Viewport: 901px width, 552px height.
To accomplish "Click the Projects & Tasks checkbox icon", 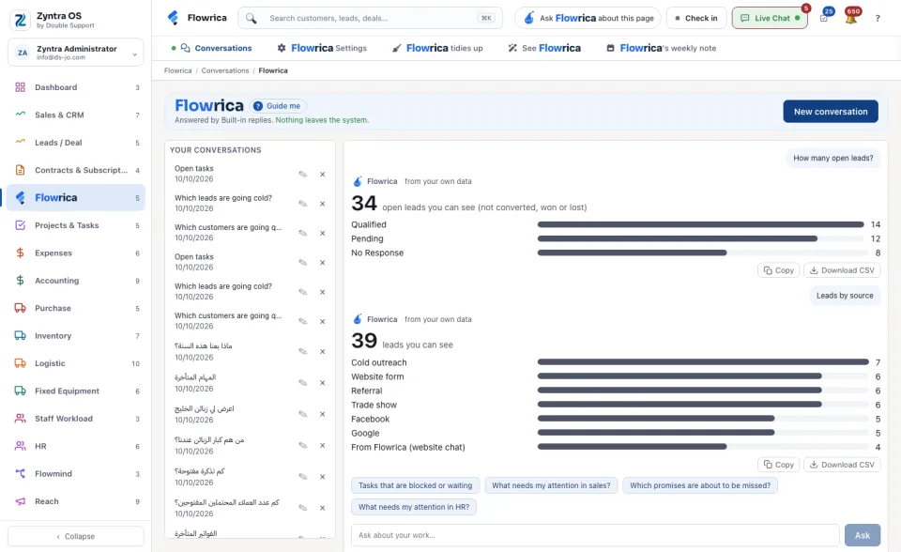I will click(20, 224).
